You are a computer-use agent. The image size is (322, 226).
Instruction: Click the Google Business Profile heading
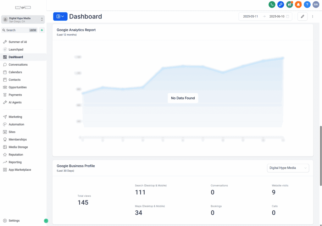76,166
